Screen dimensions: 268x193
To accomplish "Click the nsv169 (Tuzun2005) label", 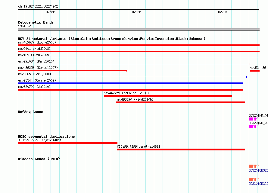I will point(34,55).
